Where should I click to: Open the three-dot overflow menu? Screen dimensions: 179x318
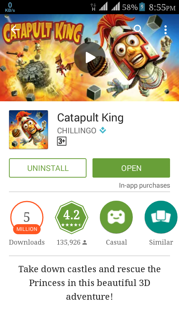click(x=166, y=30)
